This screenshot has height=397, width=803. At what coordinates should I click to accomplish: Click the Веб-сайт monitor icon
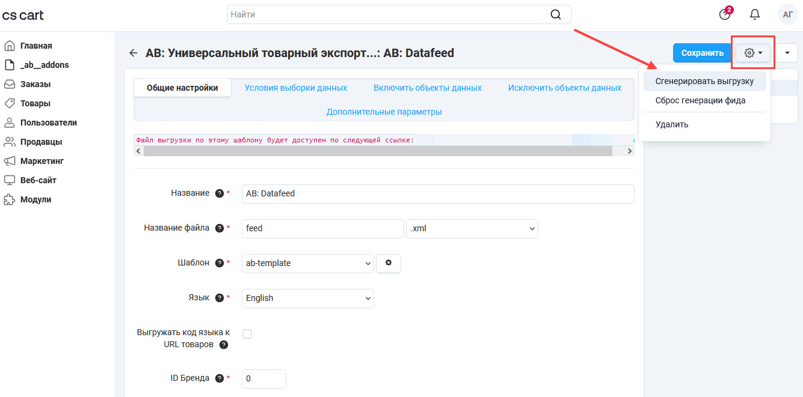click(10, 180)
